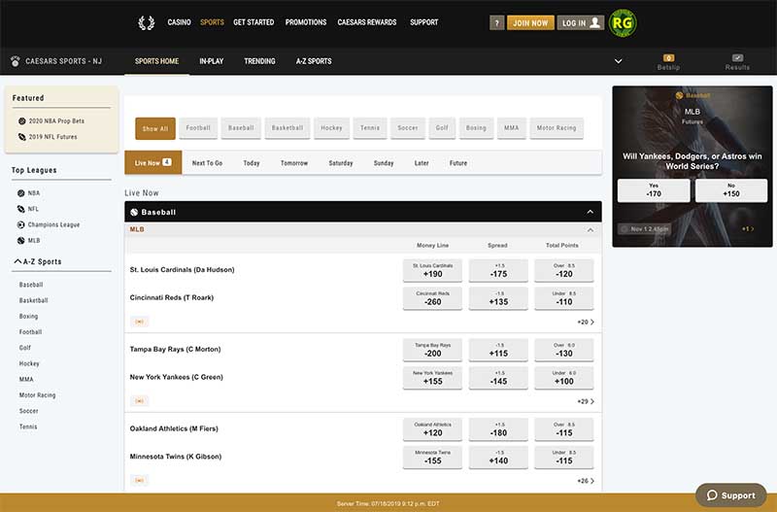The height and width of the screenshot is (512, 777).
Task: Collapse the MLB league chevron
Action: [590, 230]
